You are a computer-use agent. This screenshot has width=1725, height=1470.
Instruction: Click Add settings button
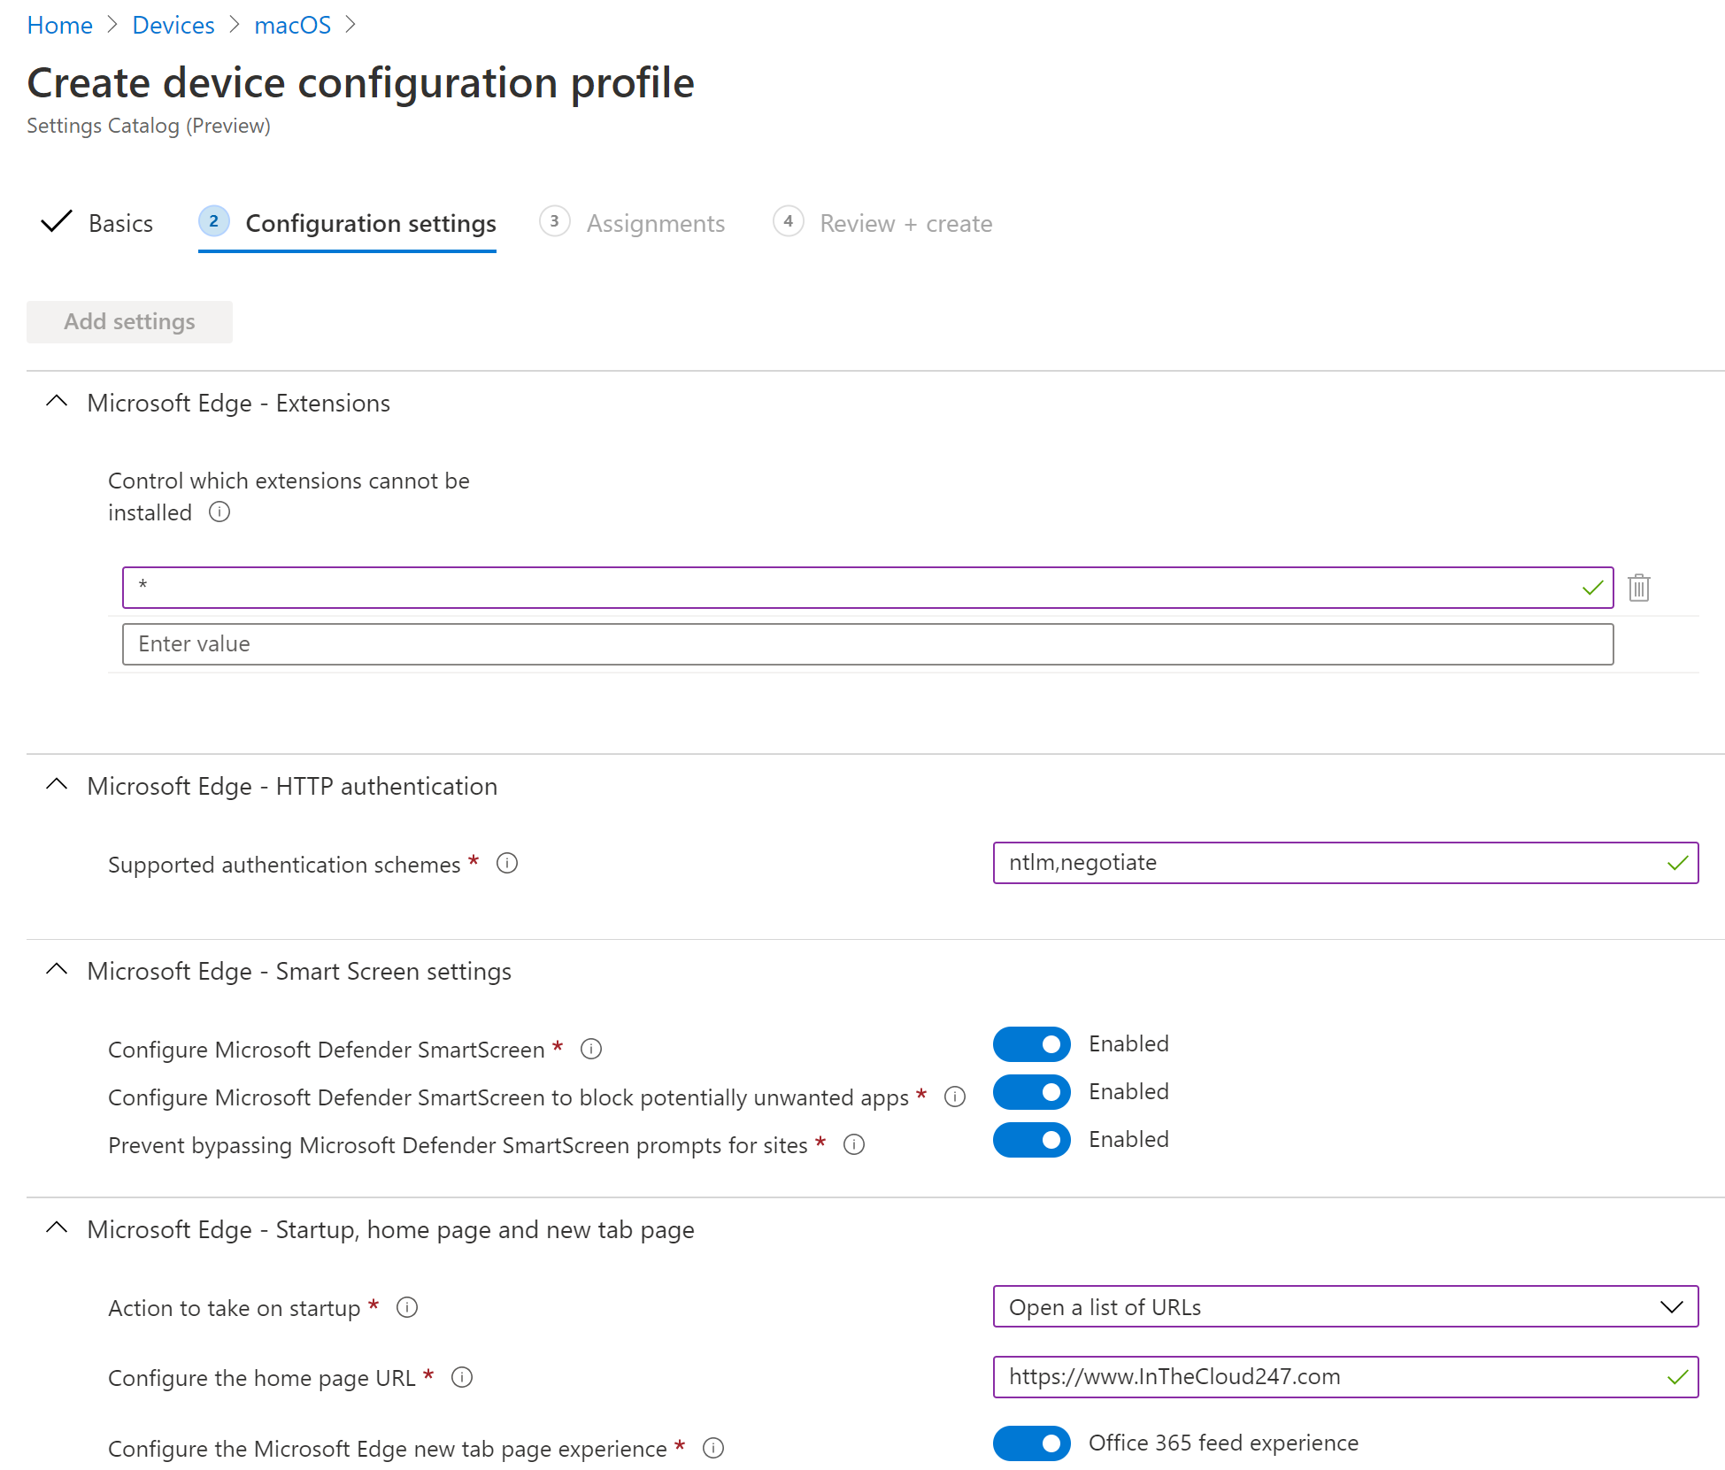coord(129,321)
